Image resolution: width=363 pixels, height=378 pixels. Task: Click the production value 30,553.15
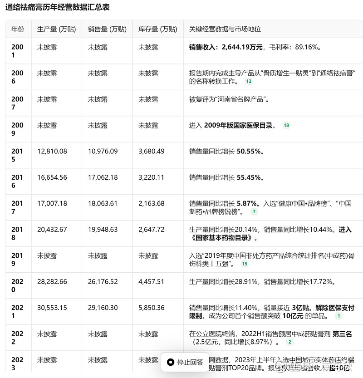[x=52, y=308]
